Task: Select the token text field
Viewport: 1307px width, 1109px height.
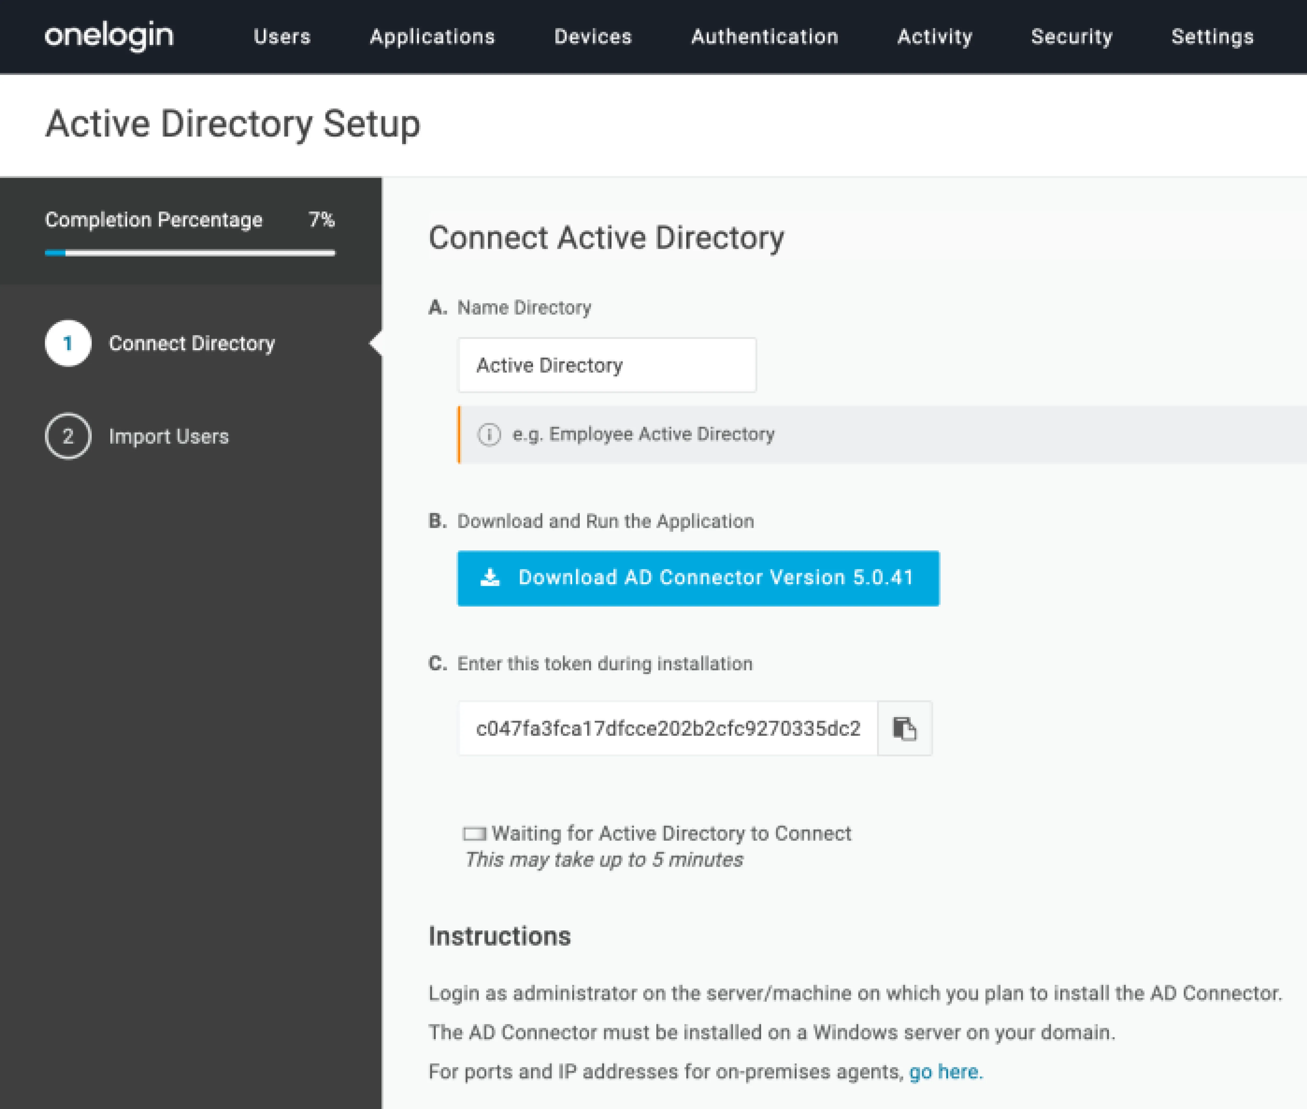Action: click(x=667, y=729)
